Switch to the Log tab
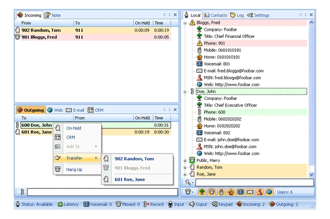 (237, 15)
